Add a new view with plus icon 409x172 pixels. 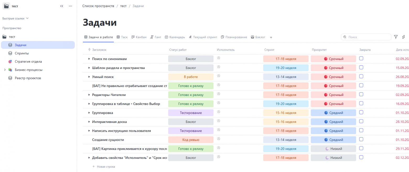click(271, 37)
